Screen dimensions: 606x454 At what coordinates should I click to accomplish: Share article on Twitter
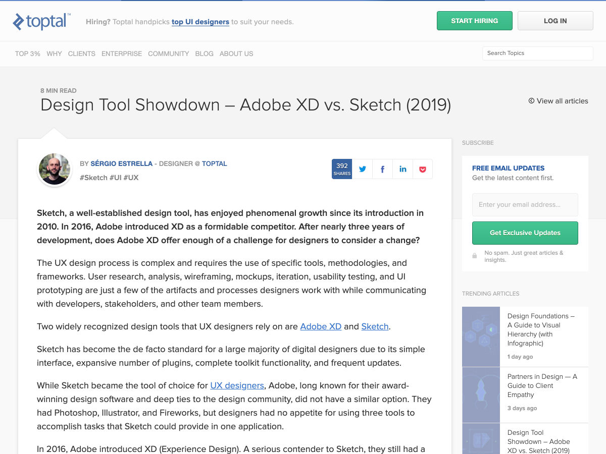(362, 169)
